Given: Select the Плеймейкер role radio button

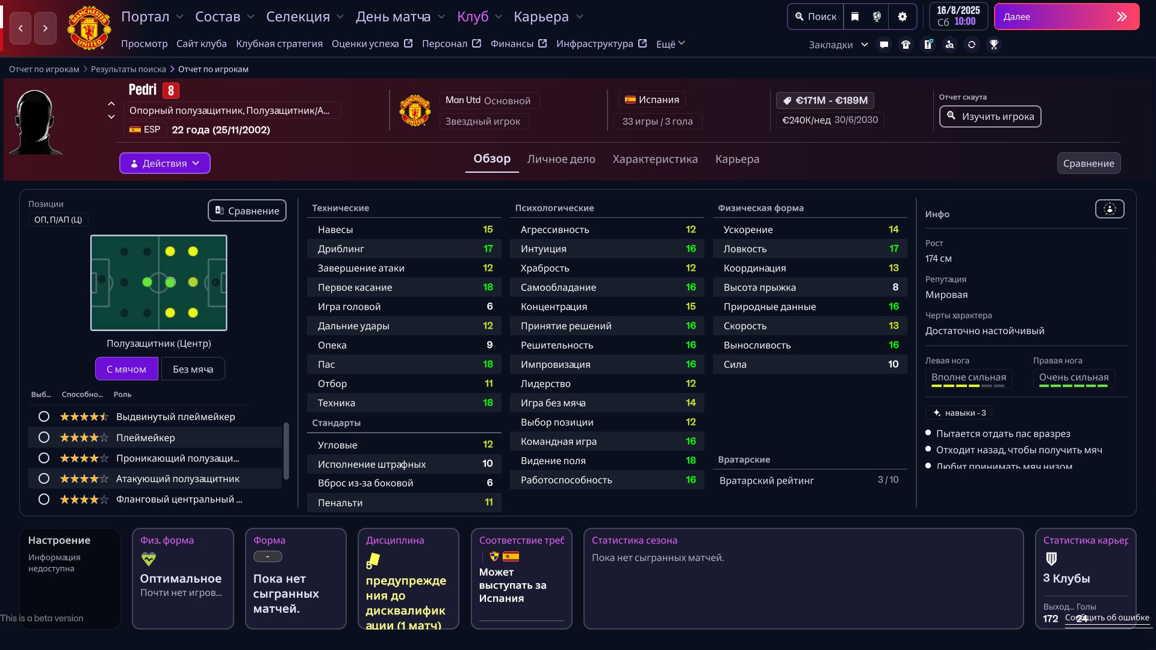Looking at the screenshot, I should (44, 438).
